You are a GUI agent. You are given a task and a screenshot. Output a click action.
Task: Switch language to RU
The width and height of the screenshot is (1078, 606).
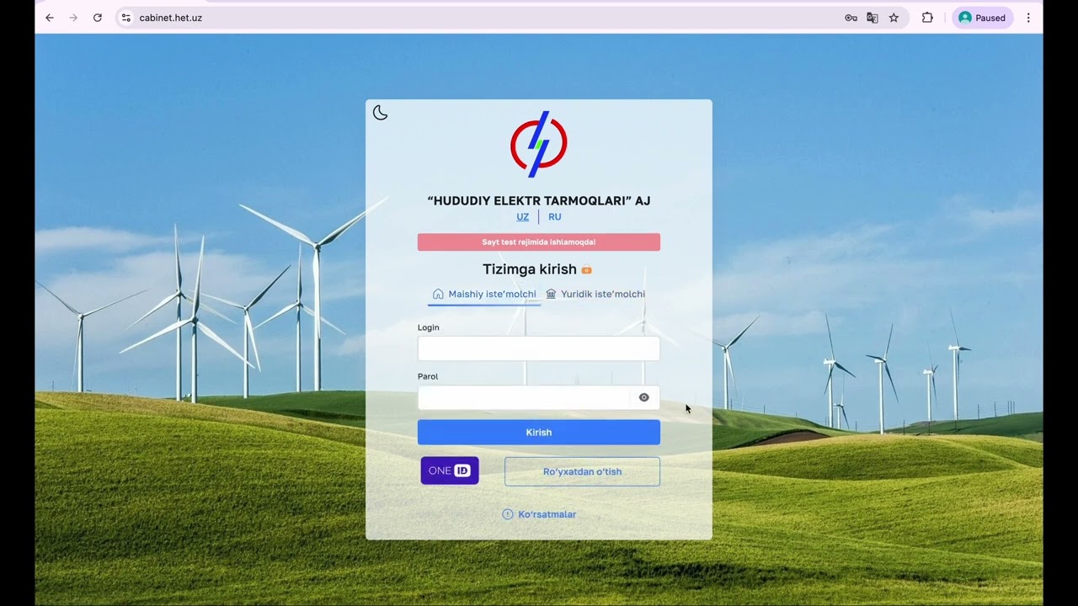554,216
